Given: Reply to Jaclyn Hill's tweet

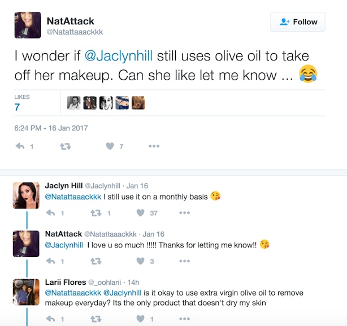Looking at the screenshot, I should click(51, 213).
